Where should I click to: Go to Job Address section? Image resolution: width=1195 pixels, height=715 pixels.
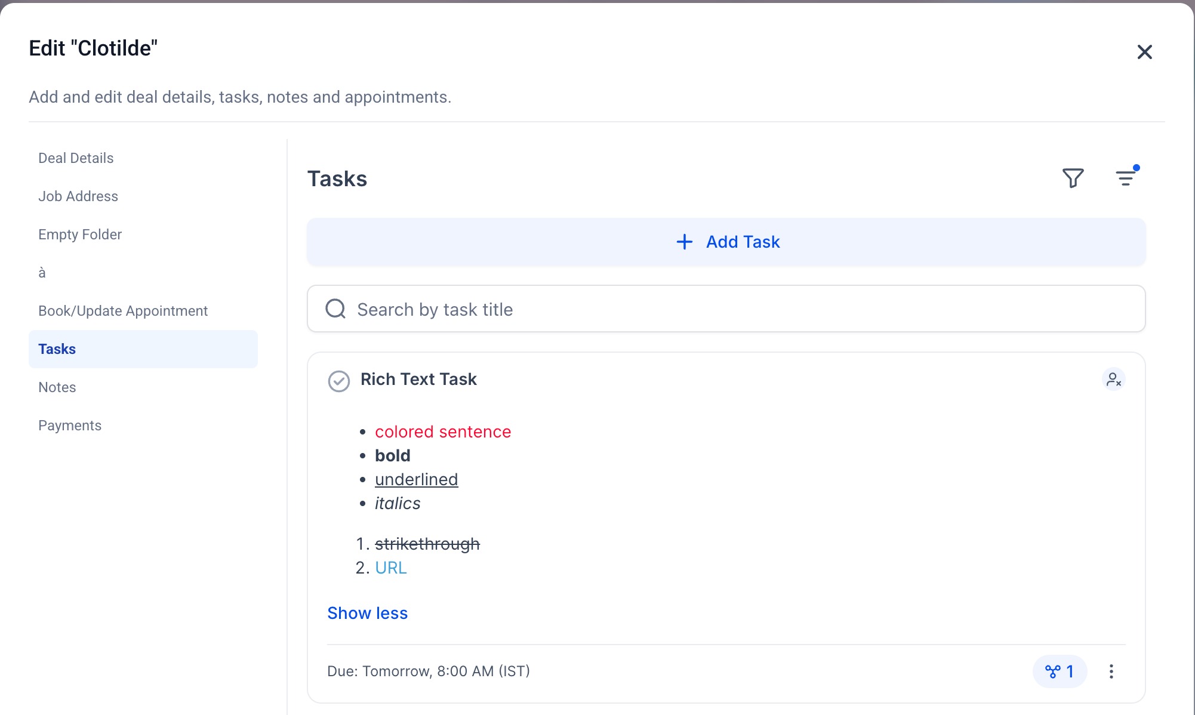78,196
